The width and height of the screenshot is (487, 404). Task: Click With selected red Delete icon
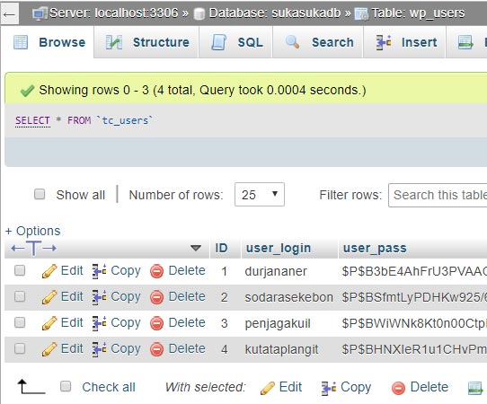[x=398, y=388]
